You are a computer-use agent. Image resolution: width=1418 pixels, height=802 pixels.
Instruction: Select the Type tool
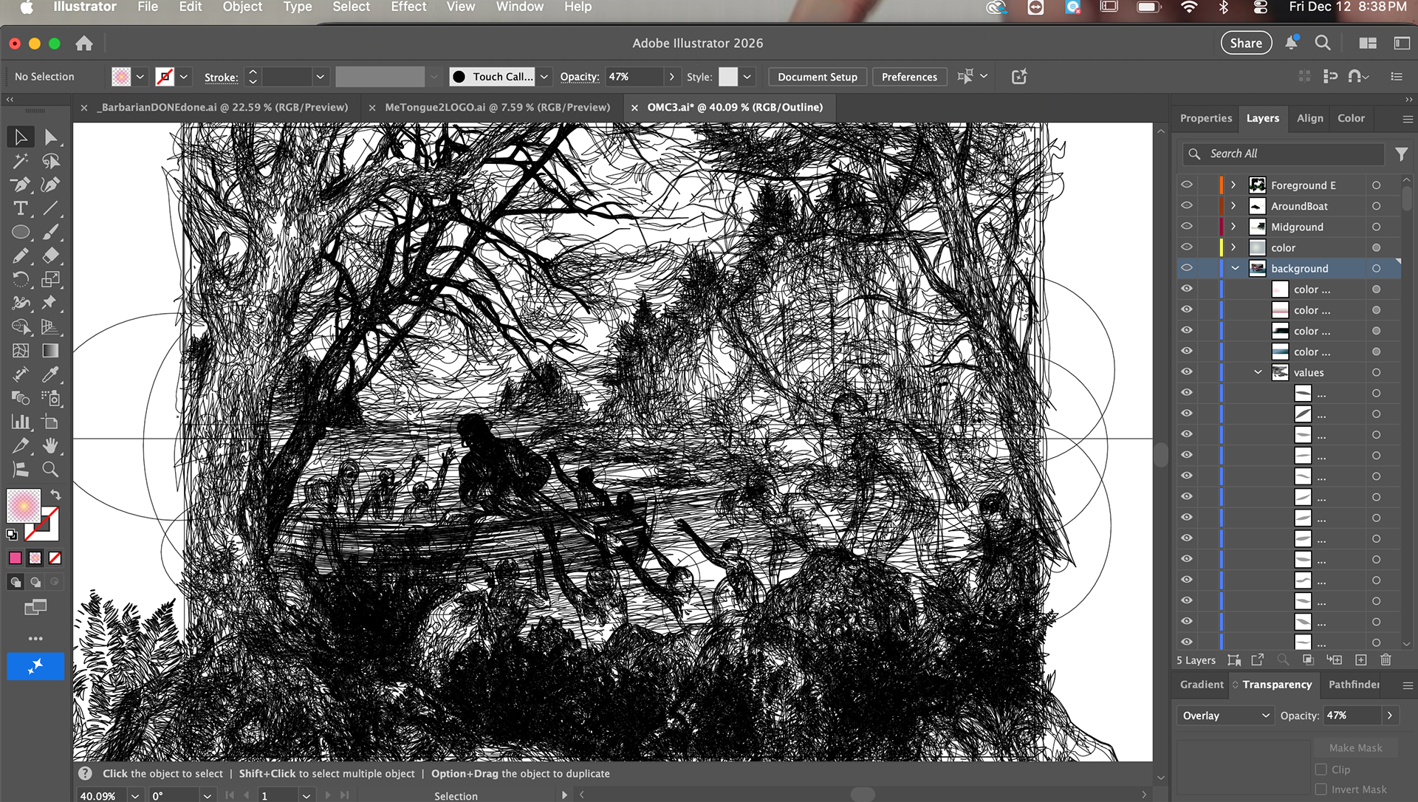click(x=21, y=208)
